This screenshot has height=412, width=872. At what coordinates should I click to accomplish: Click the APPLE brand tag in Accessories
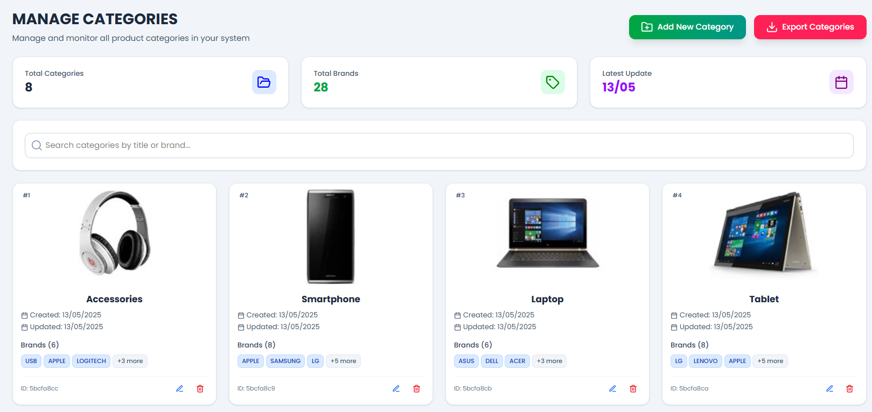point(57,361)
